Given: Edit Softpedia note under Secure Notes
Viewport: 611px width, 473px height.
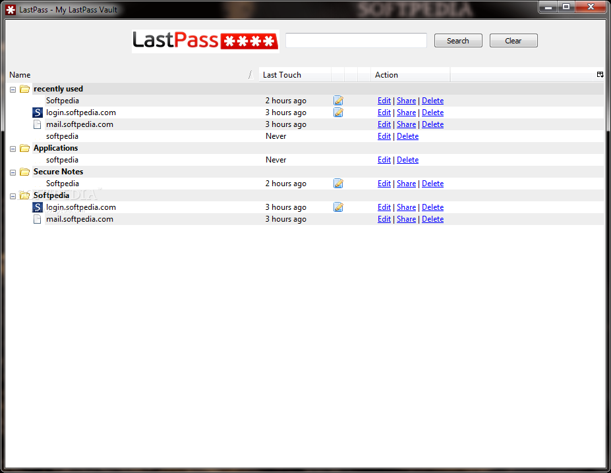Looking at the screenshot, I should click(384, 184).
